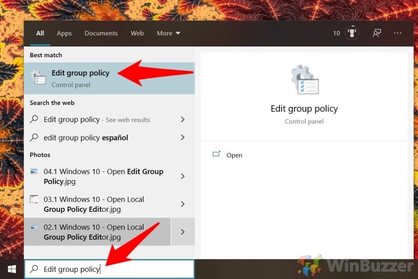Viewport: 418px width, 279px height.
Task: Open 02.1 Windows 10 - Open Local Group Policy Editor.jpg
Action: [x=97, y=232]
